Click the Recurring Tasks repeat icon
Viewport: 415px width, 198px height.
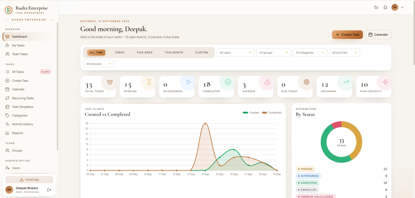coord(7,98)
